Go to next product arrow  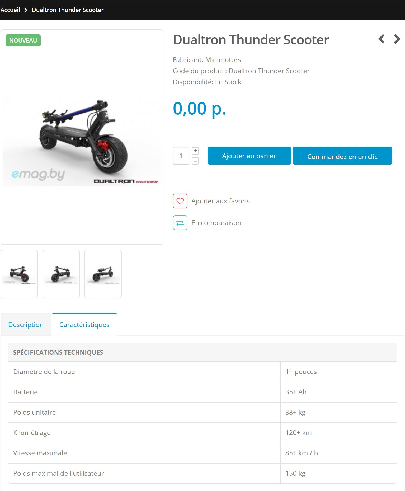click(397, 39)
